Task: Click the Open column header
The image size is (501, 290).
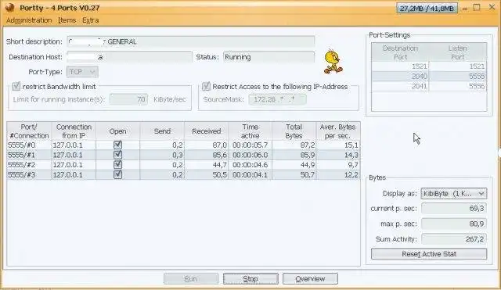Action: (x=117, y=131)
